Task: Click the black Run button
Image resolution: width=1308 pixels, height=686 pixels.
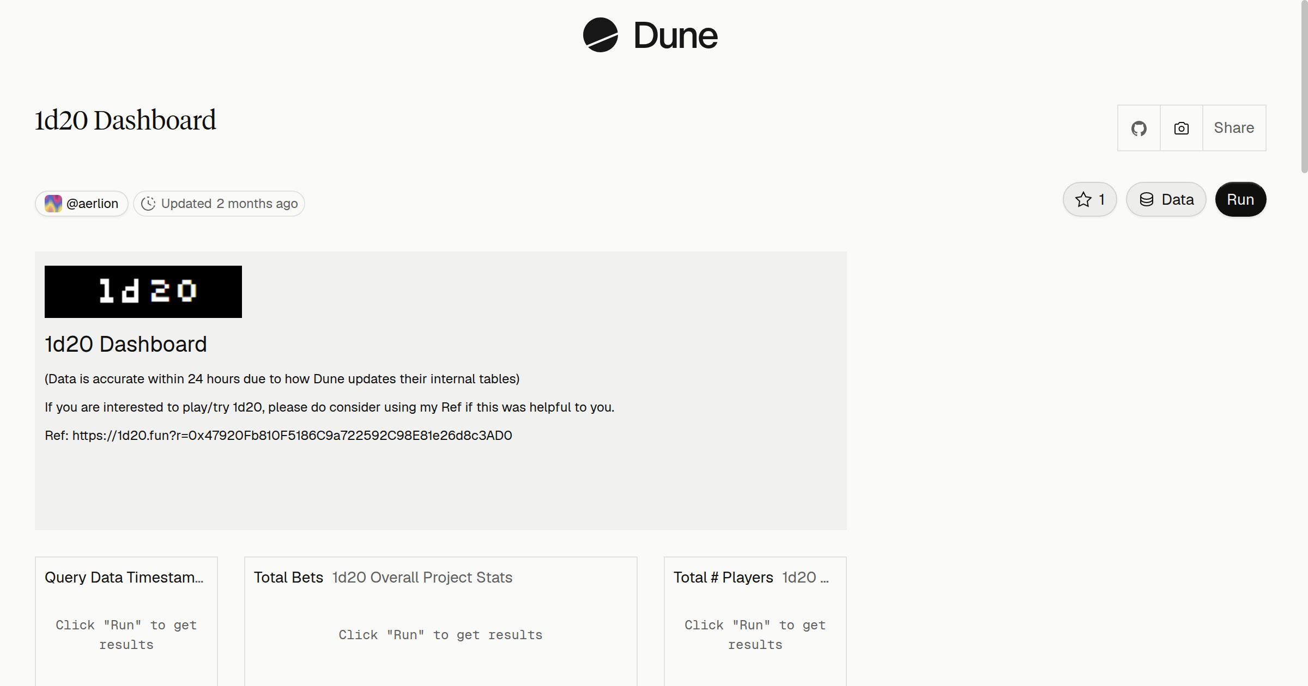Action: (x=1240, y=199)
